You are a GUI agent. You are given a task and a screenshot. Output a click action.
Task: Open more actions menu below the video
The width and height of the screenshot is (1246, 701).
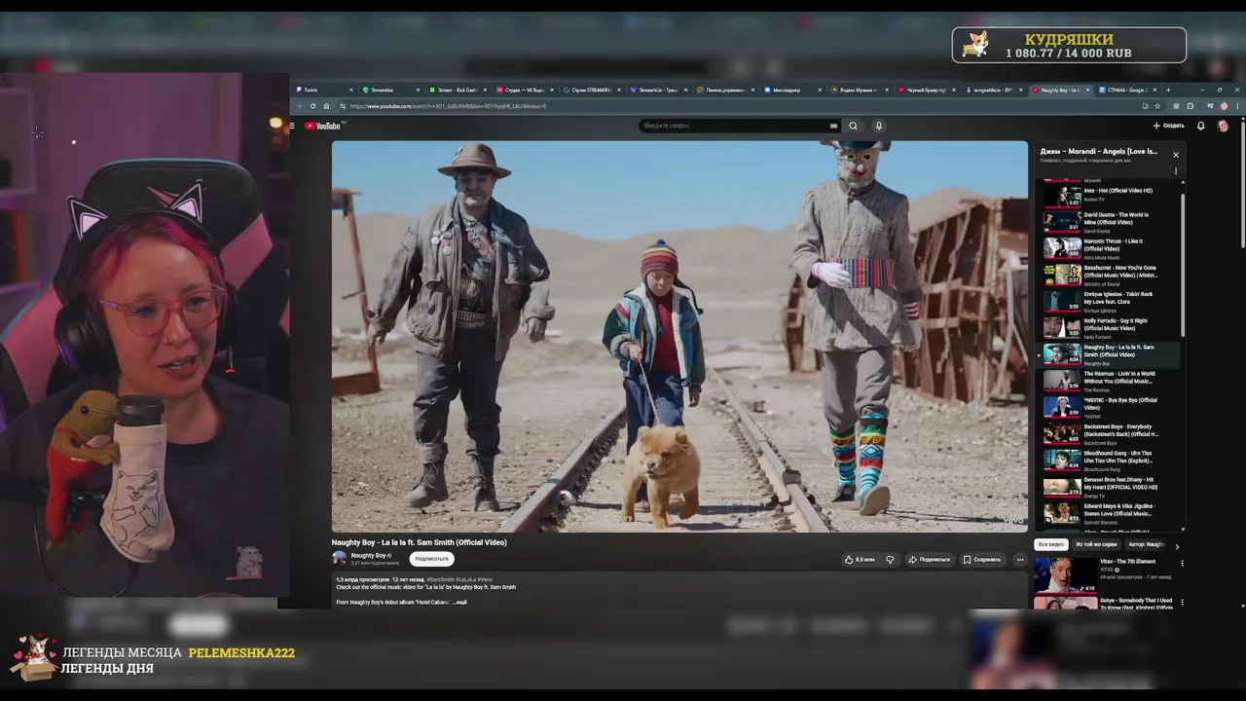click(x=1019, y=560)
